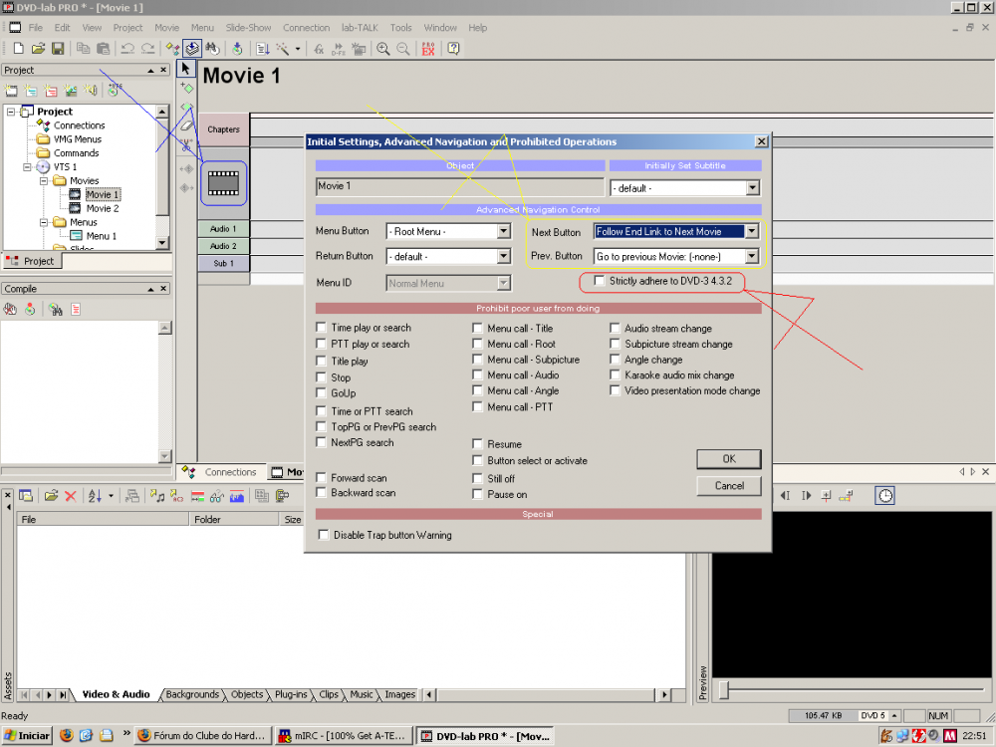This screenshot has height=747, width=996.
Task: Tick Disable Trap button Warning checkbox
Action: [x=324, y=535]
